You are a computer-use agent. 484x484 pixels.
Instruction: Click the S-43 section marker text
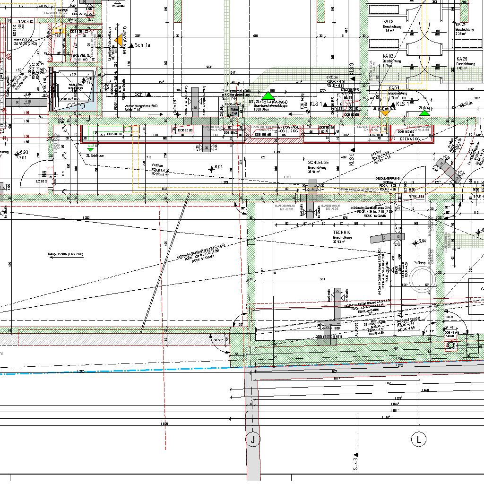click(355, 463)
